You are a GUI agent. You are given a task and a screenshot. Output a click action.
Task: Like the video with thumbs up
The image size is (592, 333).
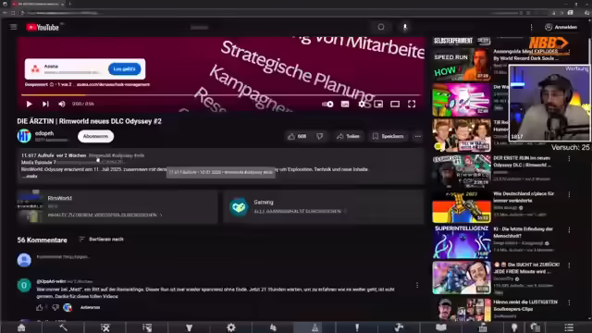tap(297, 136)
